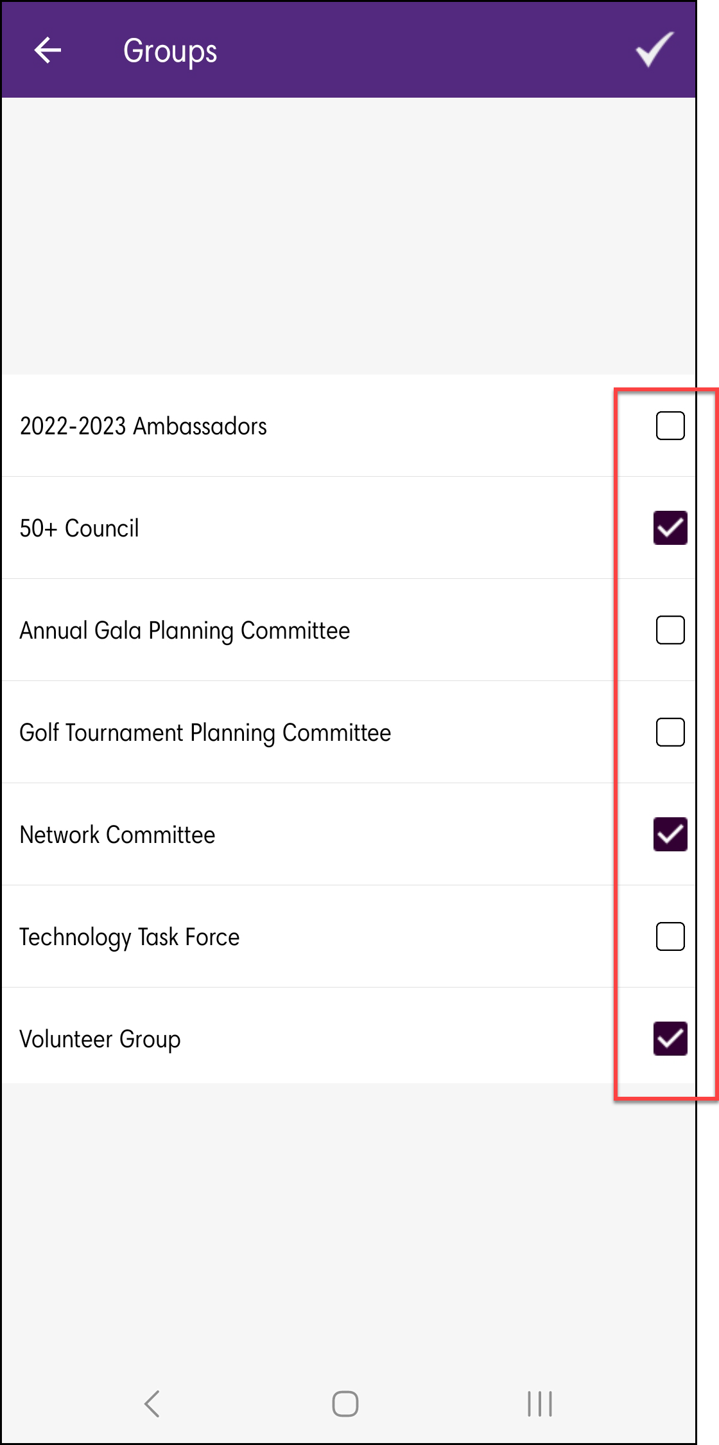Image resolution: width=719 pixels, height=1445 pixels.
Task: Select the Golf Tournament Planning Committee label
Action: [205, 733]
